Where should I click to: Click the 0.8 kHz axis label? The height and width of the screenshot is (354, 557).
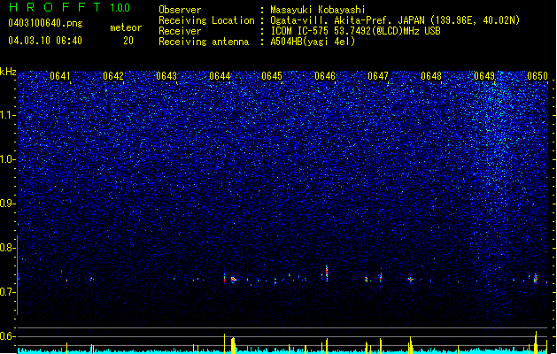pos(7,248)
